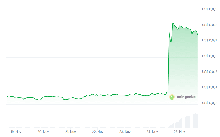This screenshot has width=220, height=137.
Task: Select the price label ending in 6
Action: click(x=209, y=56)
